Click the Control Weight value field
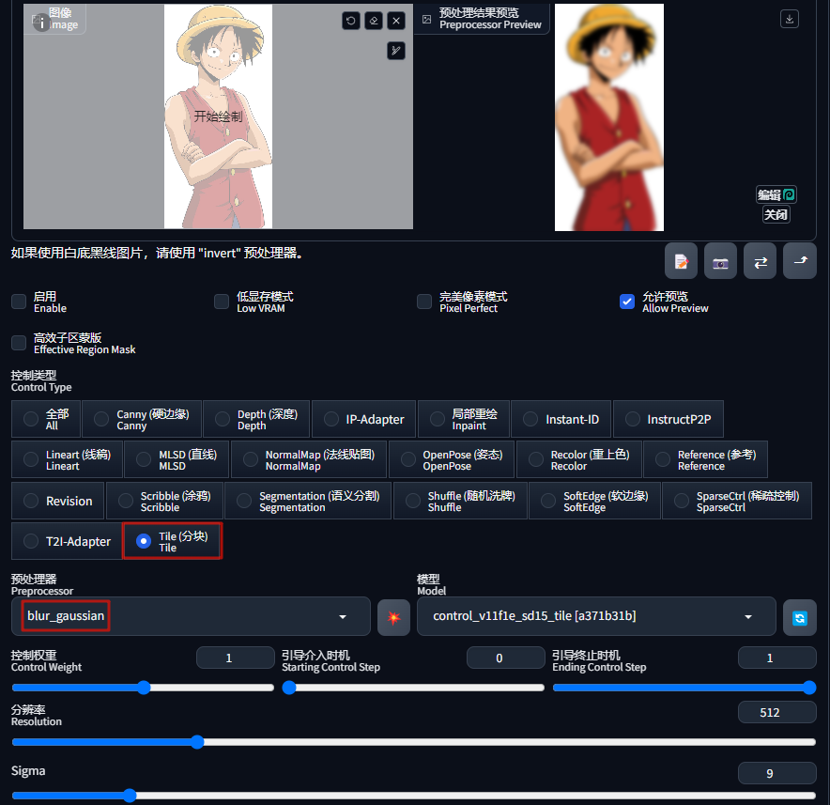 pyautogui.click(x=235, y=658)
